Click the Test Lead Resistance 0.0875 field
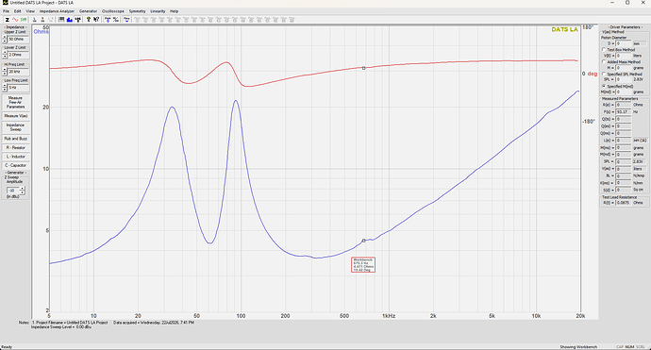Image resolution: width=651 pixels, height=350 pixels. point(624,203)
